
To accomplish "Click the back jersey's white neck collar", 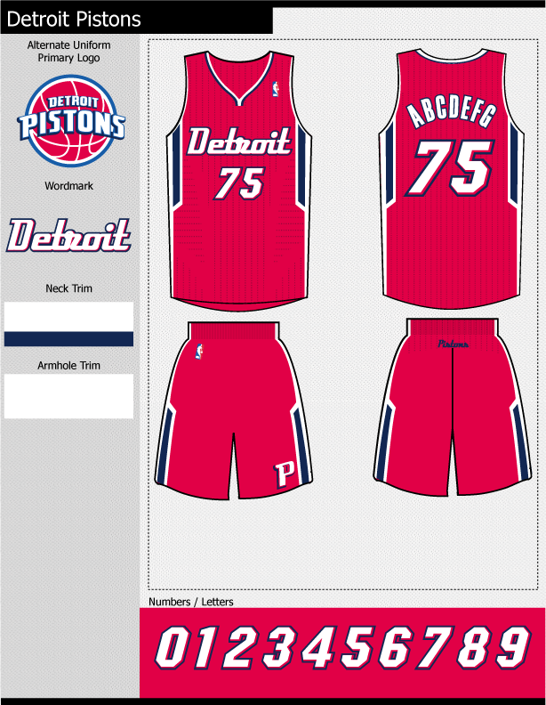I will click(x=452, y=58).
